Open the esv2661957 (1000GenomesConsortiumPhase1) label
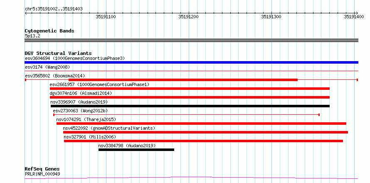 (x=100, y=84)
